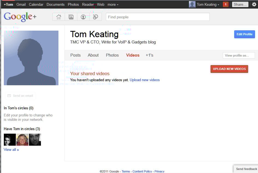Click the Home stream icon

[x=58, y=17]
